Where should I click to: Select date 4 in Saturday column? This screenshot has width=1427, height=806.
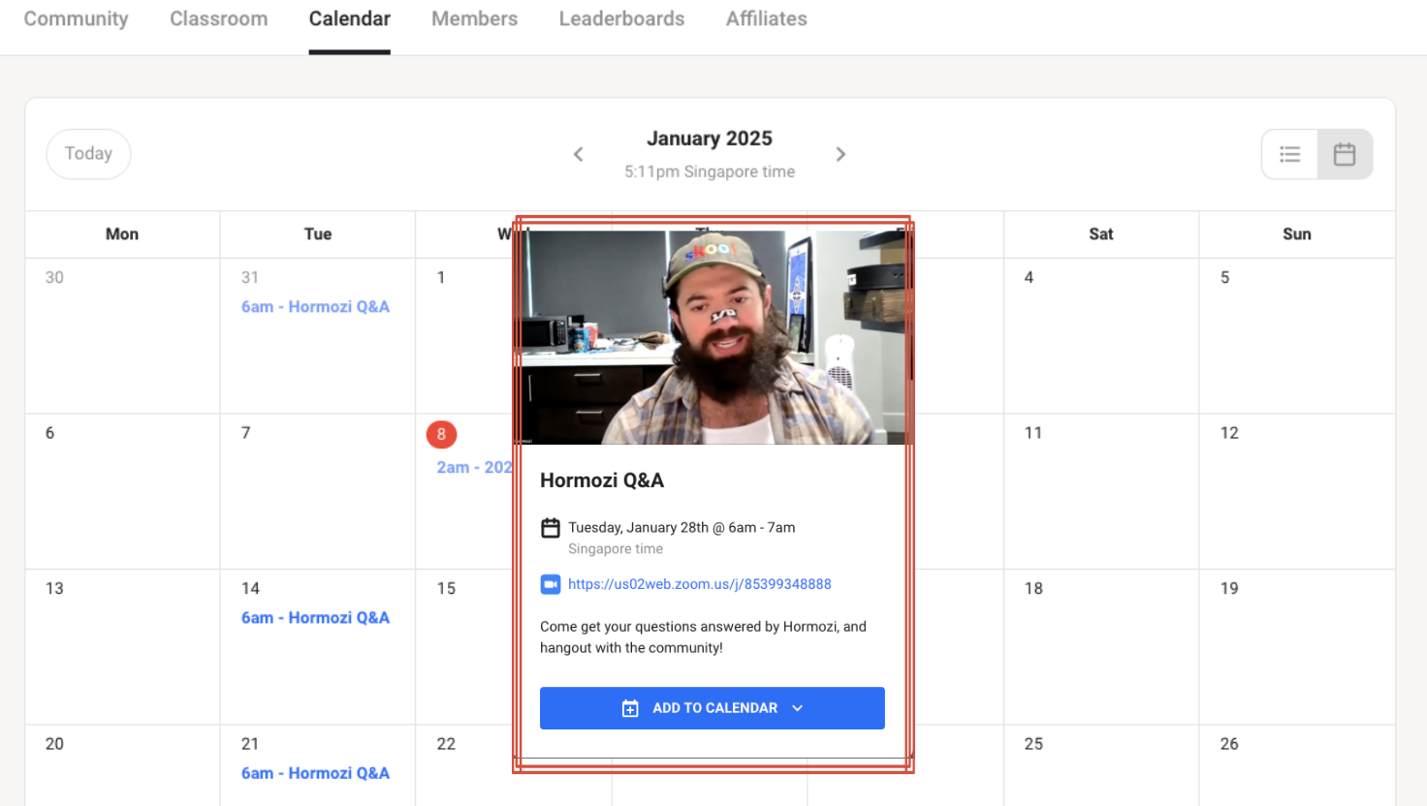[1029, 277]
